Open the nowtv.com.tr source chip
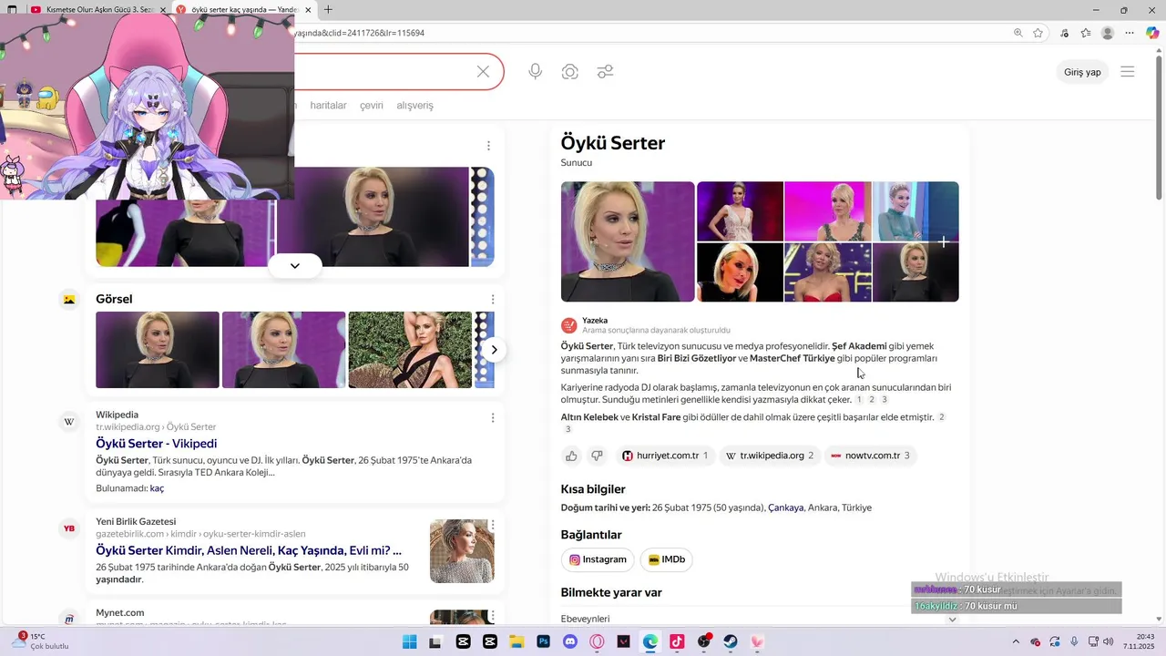 [x=870, y=456]
